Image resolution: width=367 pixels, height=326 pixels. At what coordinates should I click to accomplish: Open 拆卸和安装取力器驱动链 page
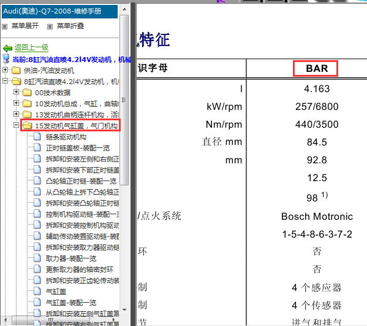click(82, 247)
